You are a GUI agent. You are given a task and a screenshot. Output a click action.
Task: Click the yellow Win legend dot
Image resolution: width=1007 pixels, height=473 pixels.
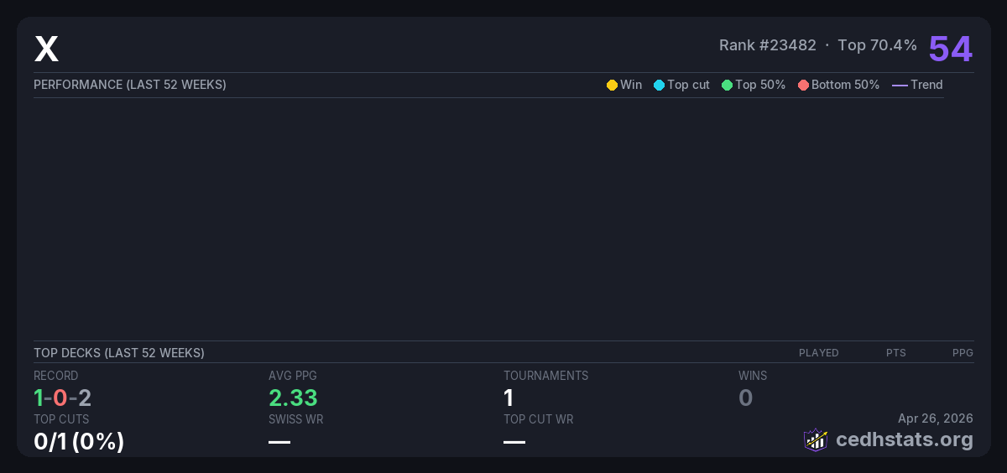tap(612, 85)
